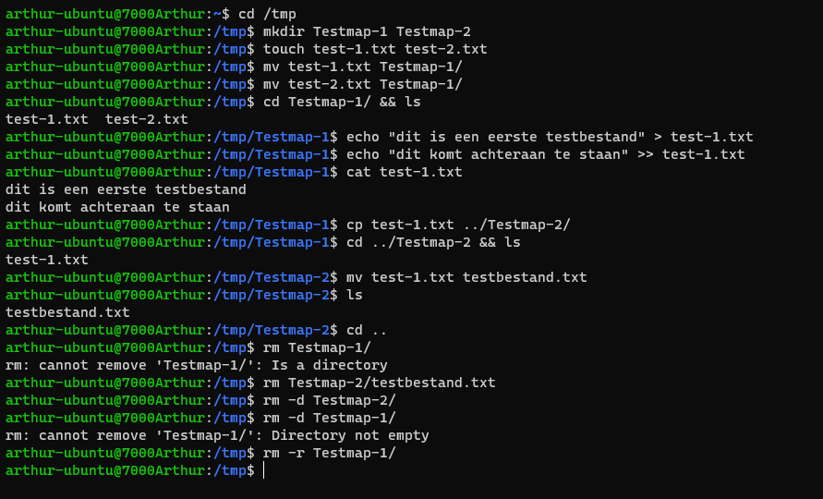Click the 'rm Testmap-2/testbestand.txt' command
Image resolution: width=823 pixels, height=499 pixels.
(x=379, y=383)
